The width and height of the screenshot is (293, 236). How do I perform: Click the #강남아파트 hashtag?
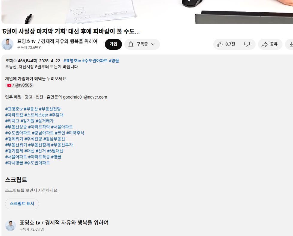click(43, 133)
